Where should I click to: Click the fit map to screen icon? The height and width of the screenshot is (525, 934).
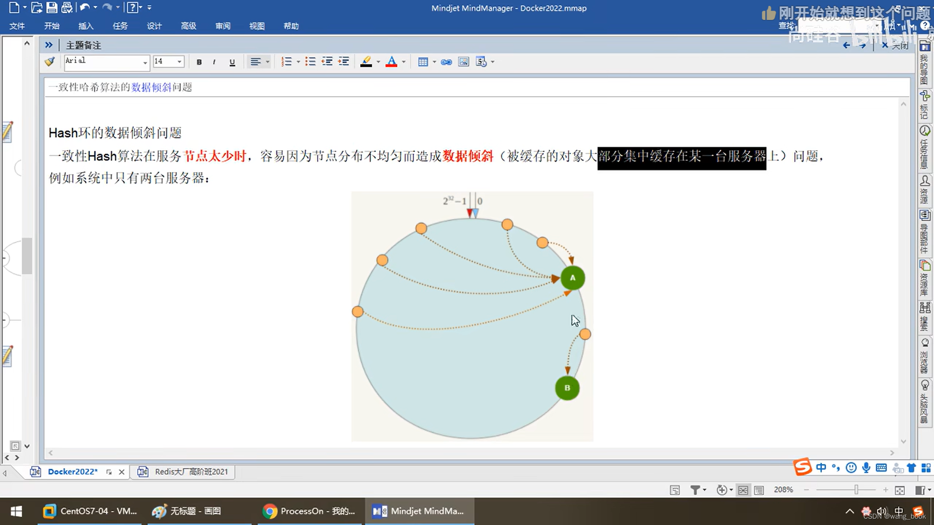tap(900, 490)
